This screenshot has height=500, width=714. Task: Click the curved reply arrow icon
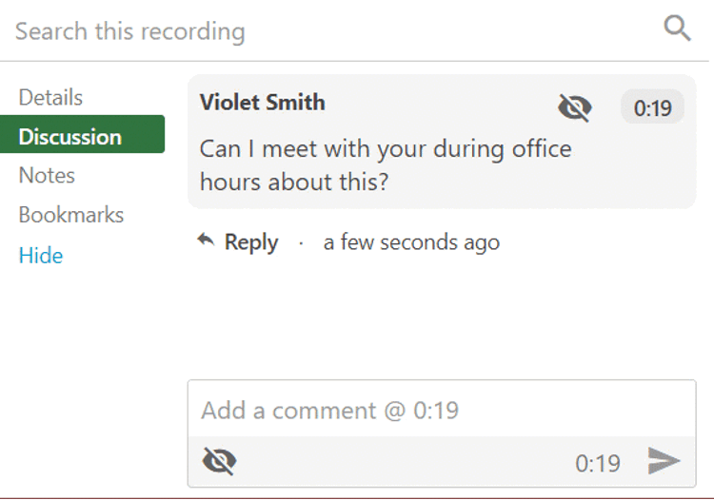tap(206, 241)
